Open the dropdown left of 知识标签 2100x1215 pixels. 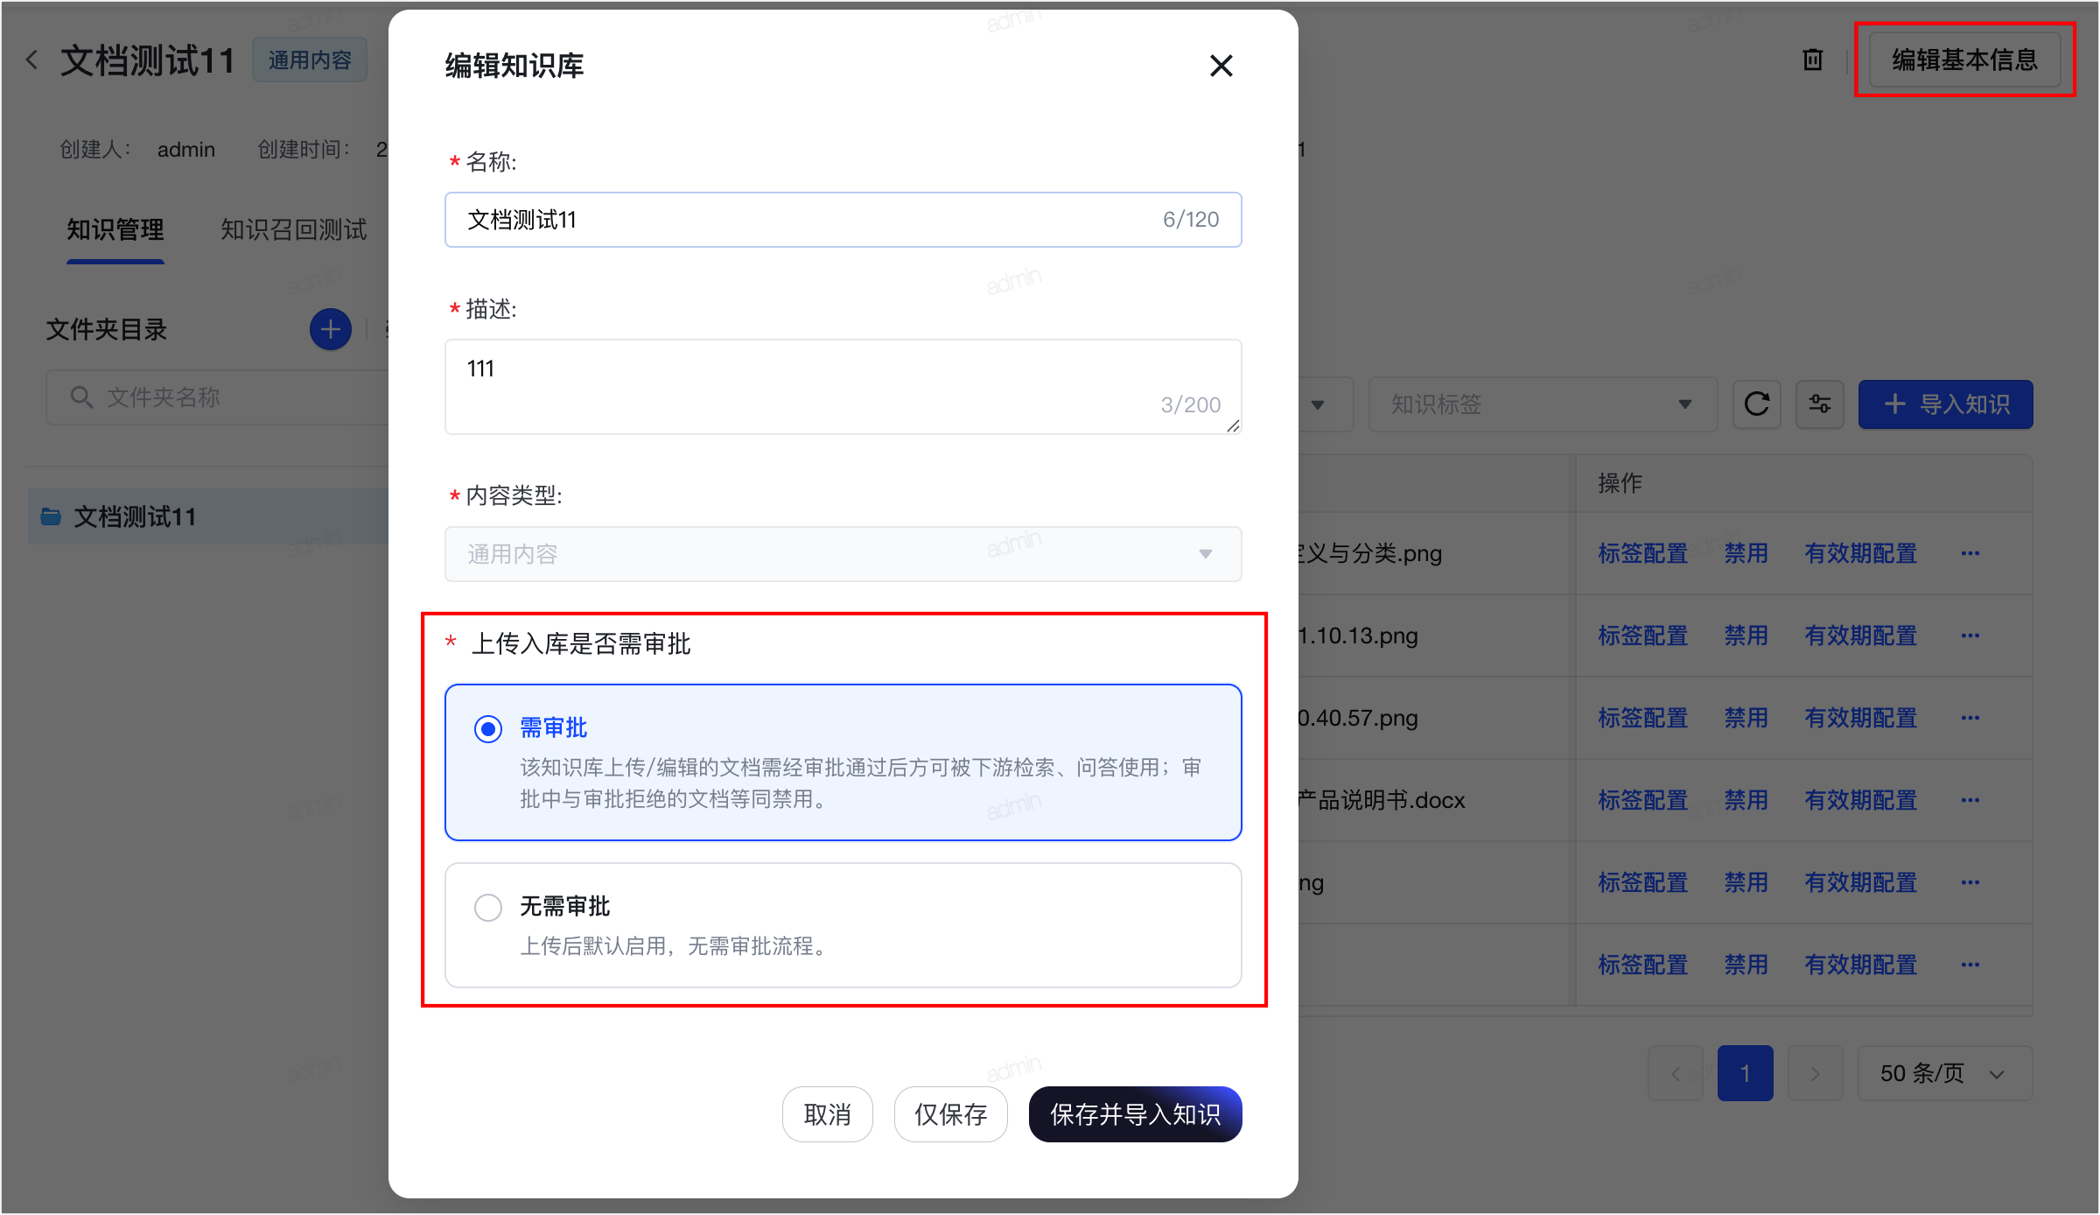tap(1326, 404)
